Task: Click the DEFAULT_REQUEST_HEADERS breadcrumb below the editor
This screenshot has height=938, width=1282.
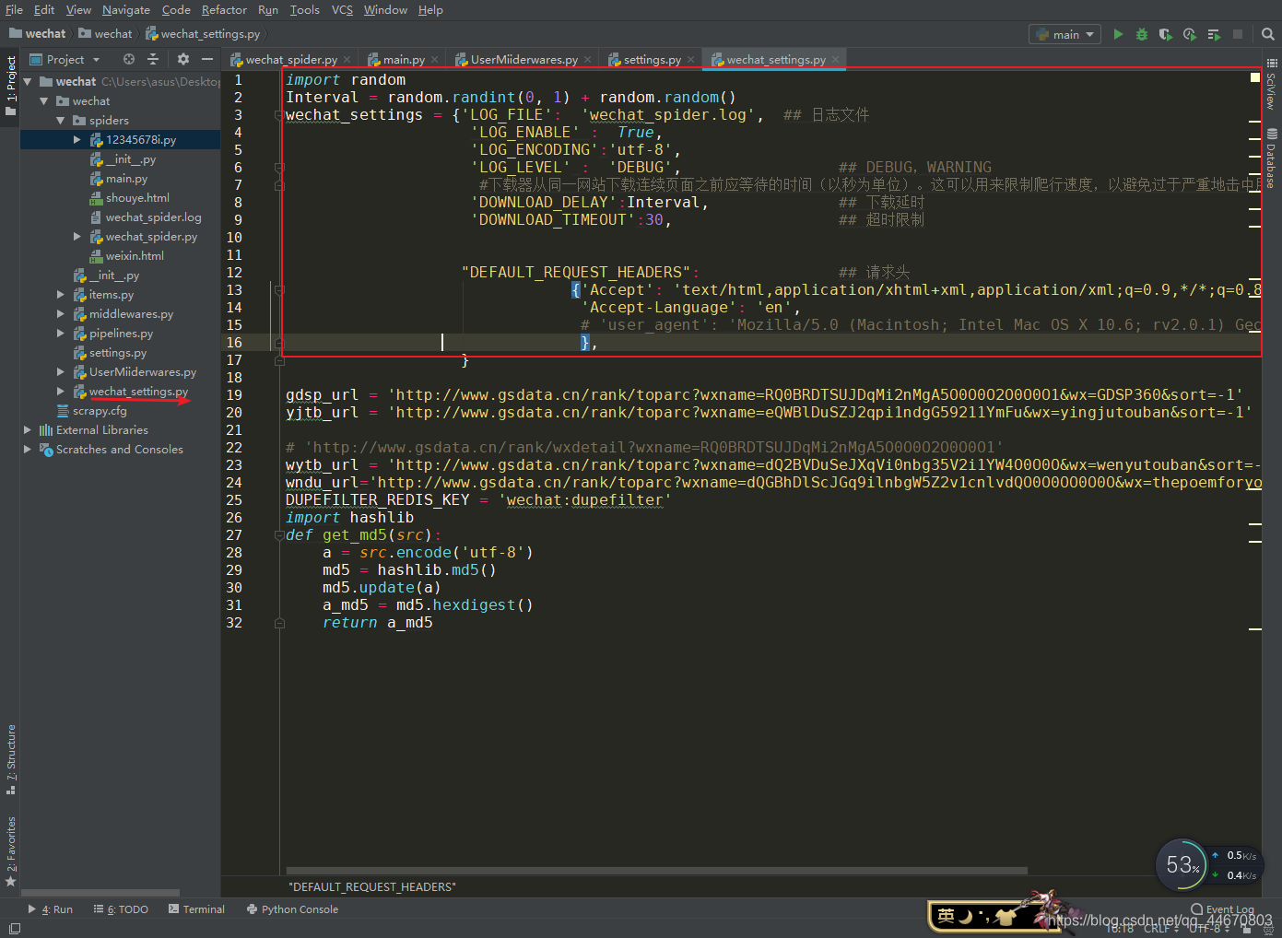Action: 372,887
